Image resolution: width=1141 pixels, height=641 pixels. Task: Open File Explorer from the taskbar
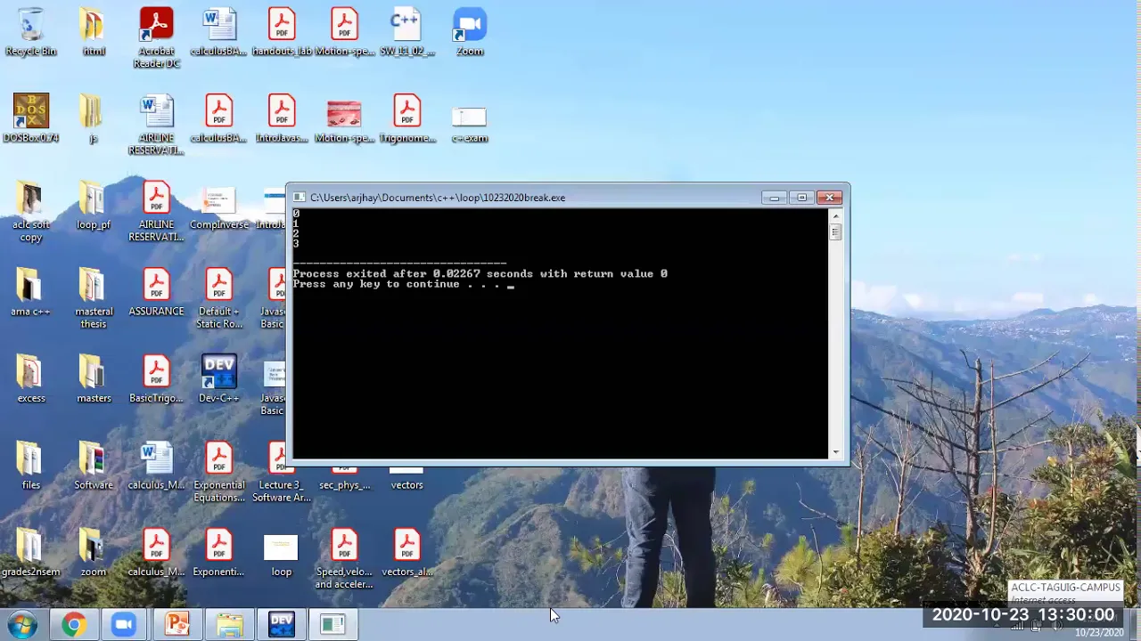(x=229, y=625)
